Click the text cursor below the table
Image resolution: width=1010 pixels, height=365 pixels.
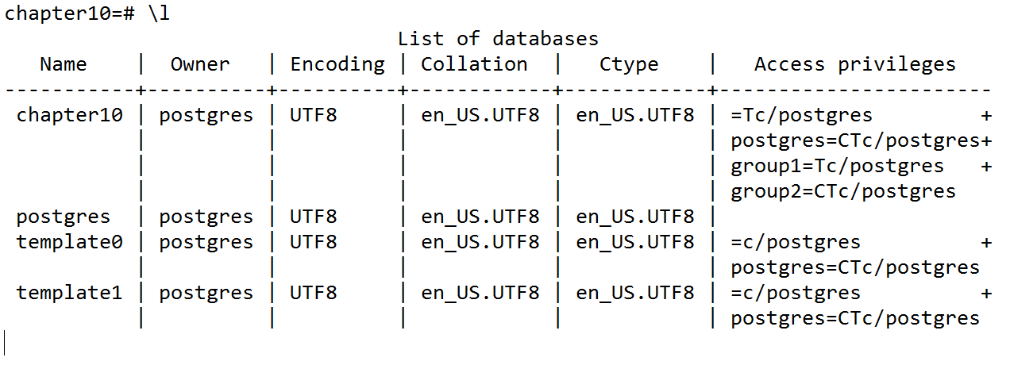[x=5, y=342]
